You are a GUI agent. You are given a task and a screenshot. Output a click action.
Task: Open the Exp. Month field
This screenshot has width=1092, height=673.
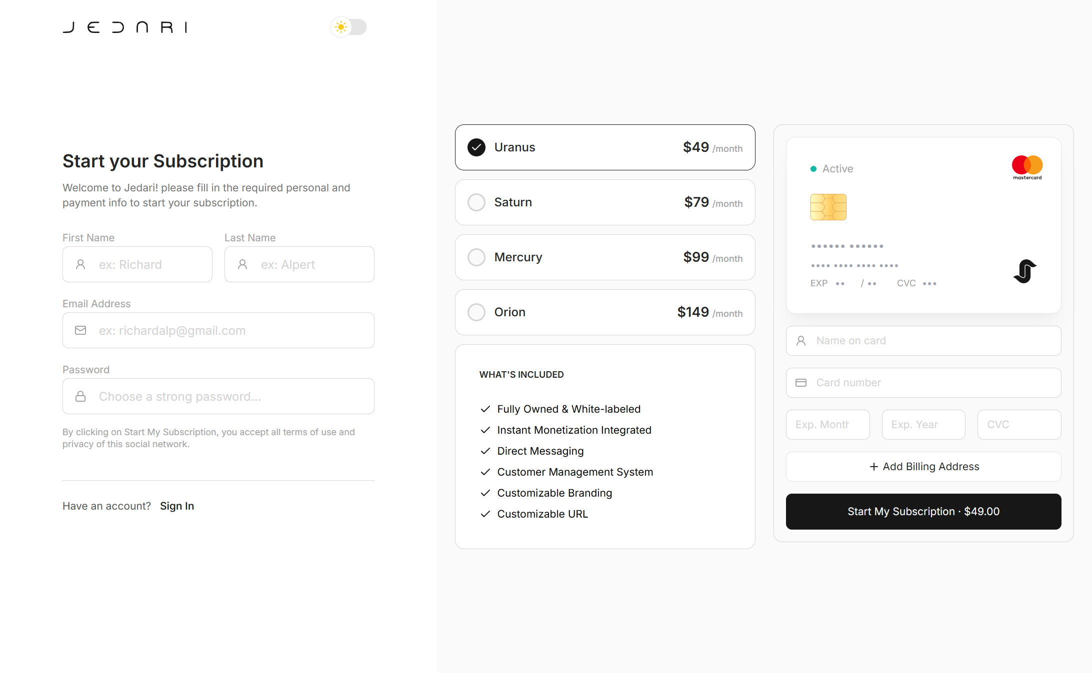pyautogui.click(x=828, y=425)
